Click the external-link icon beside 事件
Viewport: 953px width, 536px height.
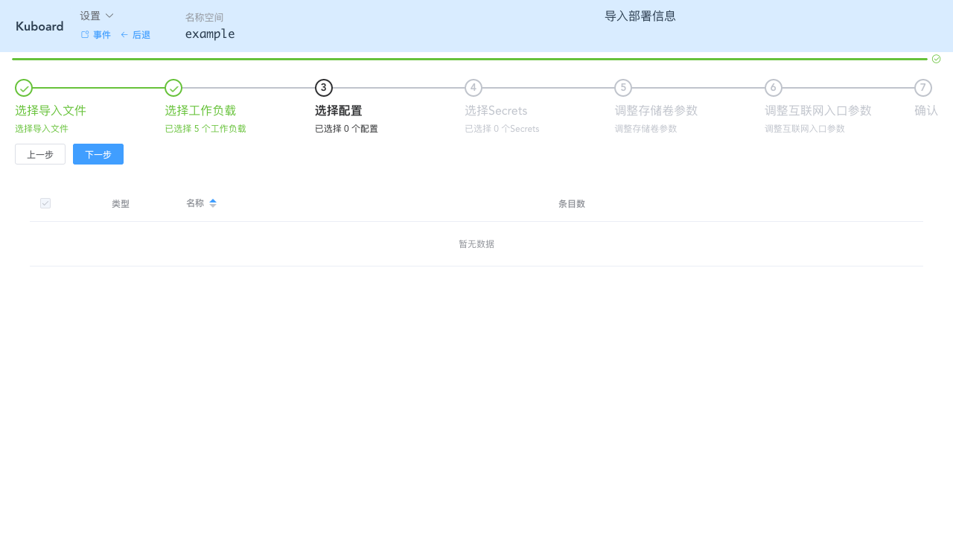tap(83, 34)
